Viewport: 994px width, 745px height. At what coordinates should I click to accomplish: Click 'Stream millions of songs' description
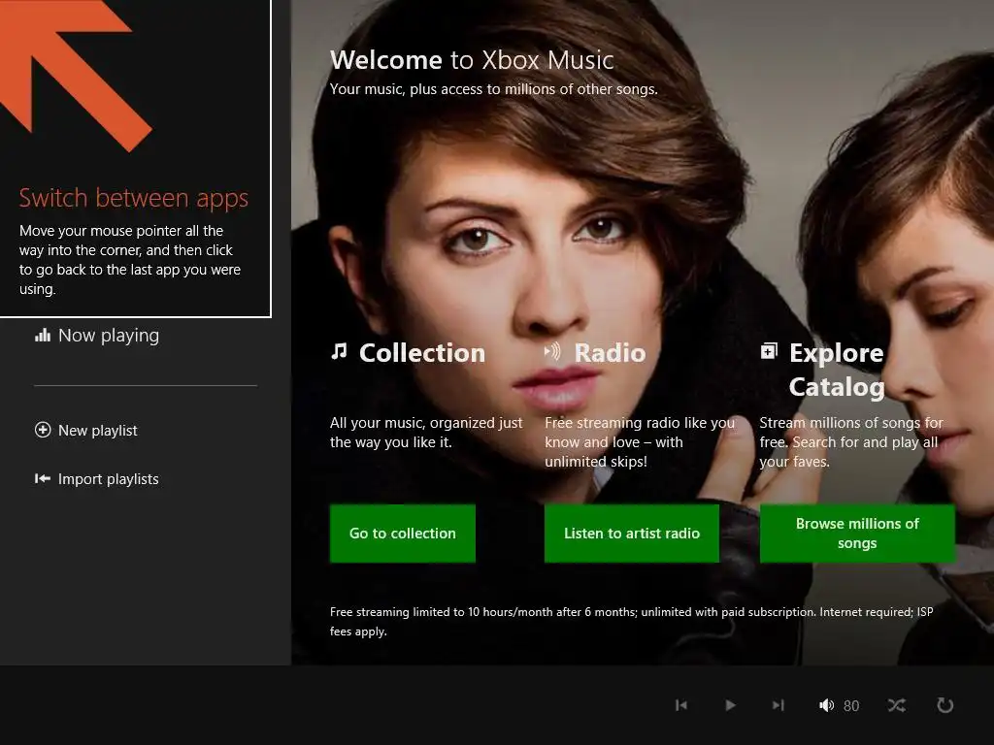pyautogui.click(x=851, y=442)
